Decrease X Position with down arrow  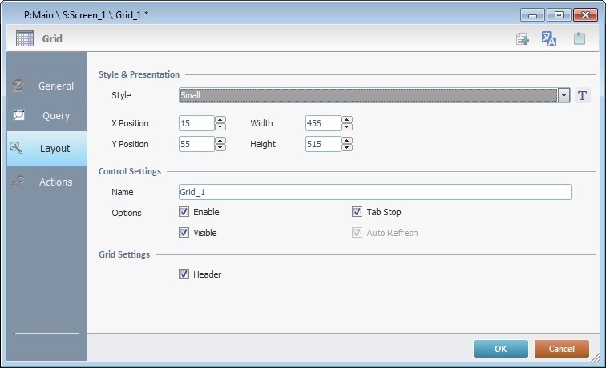(220, 127)
